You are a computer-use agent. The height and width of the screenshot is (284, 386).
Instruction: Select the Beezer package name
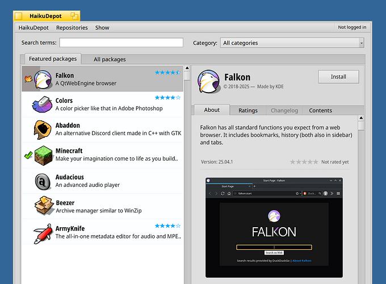65,203
